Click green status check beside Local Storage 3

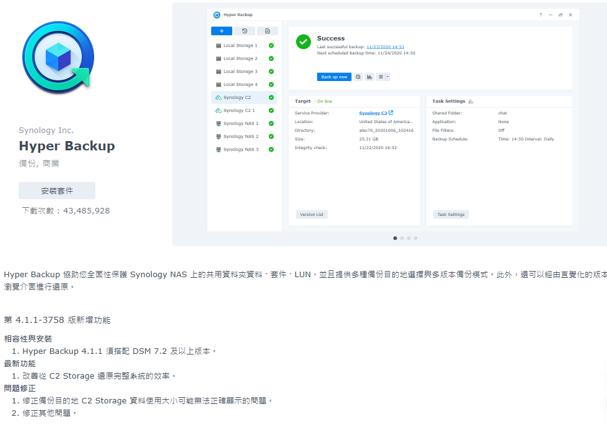tap(271, 72)
